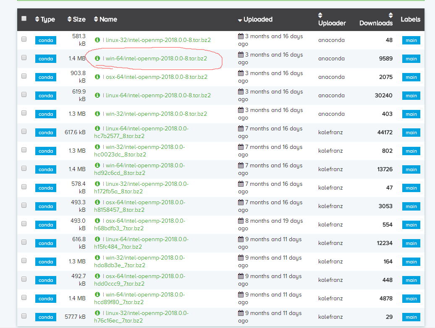Sort the table by Uploaded date
This screenshot has height=328, width=435.
point(255,19)
